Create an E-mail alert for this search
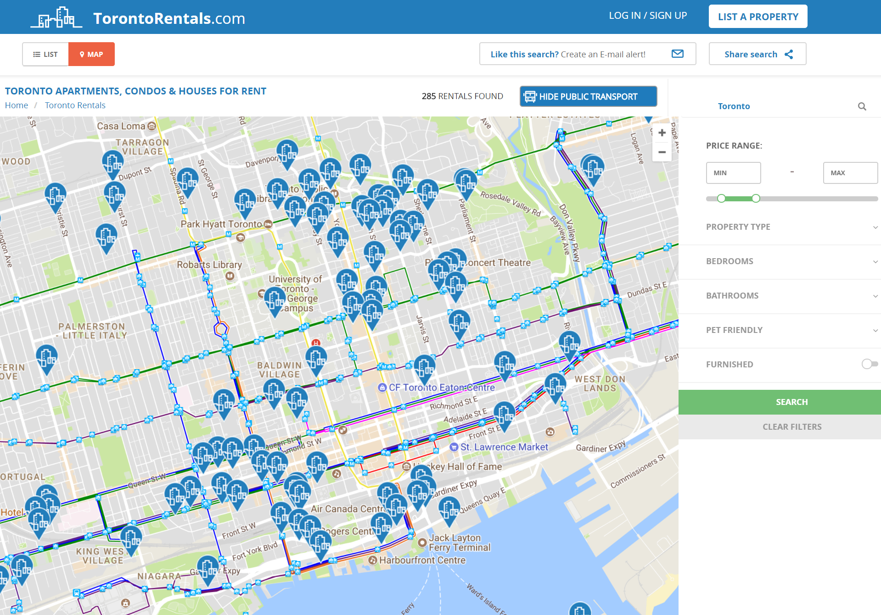The height and width of the screenshot is (615, 881). (x=588, y=54)
